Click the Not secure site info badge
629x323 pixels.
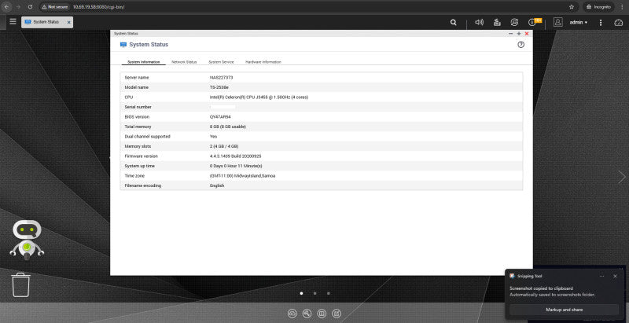coord(55,7)
